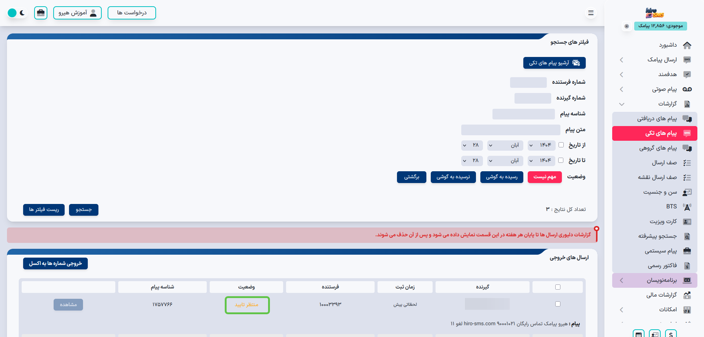Enable the تا تاریخ date checkbox
This screenshot has height=337, width=704.
click(x=560, y=160)
